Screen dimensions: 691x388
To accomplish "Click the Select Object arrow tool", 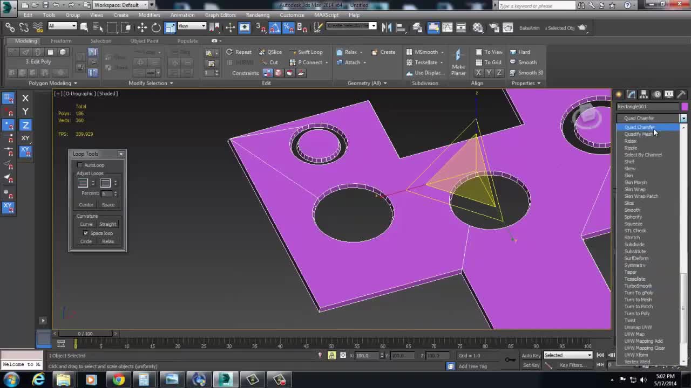I will coord(84,27).
